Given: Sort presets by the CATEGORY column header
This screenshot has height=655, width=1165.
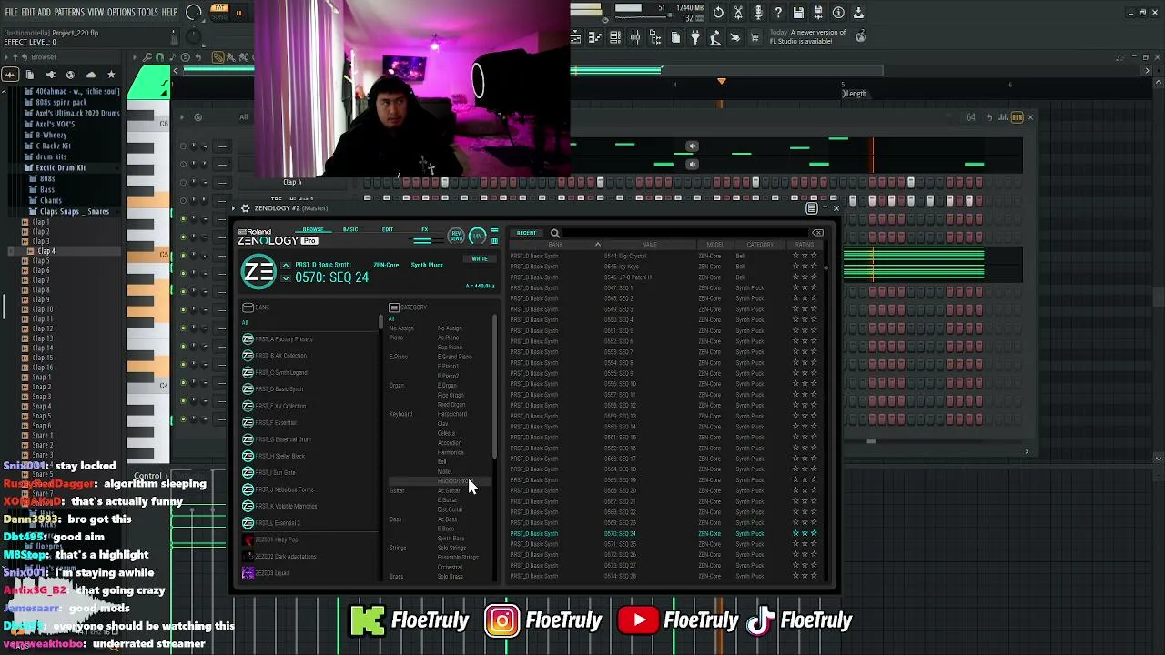Looking at the screenshot, I should point(760,245).
